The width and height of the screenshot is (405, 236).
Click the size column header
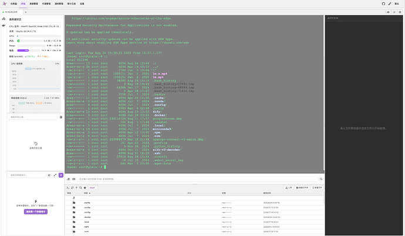coord(189,193)
